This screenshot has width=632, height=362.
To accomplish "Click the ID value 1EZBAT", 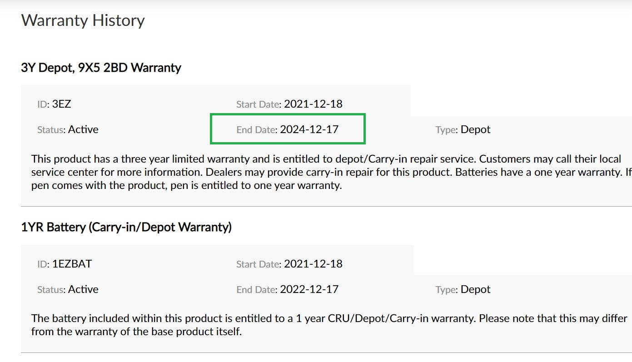I will (x=72, y=264).
